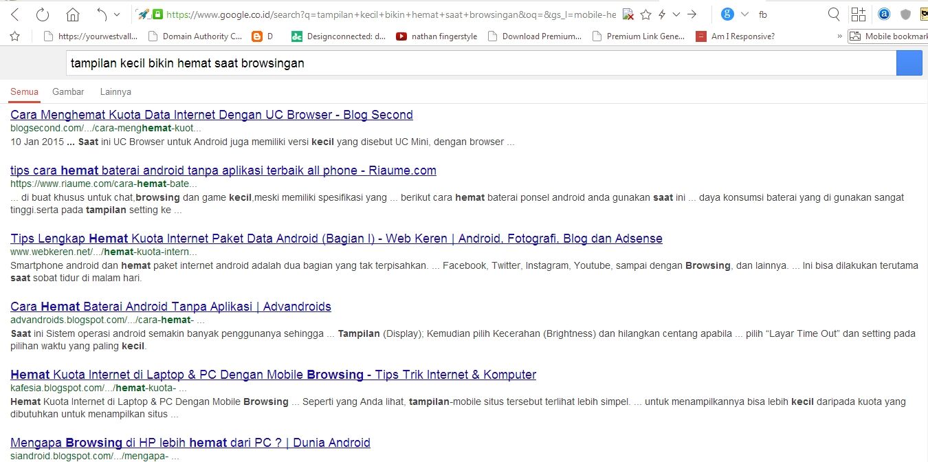Click the go arrow in the address bar

click(x=692, y=14)
